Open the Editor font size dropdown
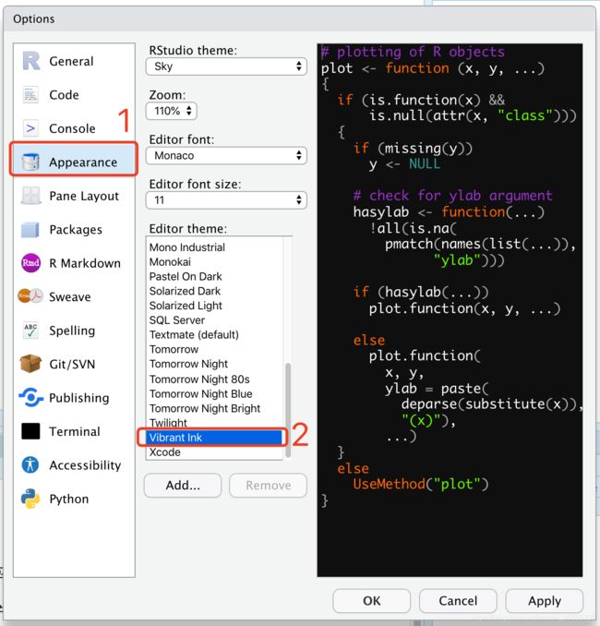The height and width of the screenshot is (626, 600). 226,200
